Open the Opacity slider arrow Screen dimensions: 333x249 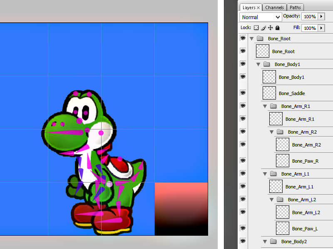point(321,17)
